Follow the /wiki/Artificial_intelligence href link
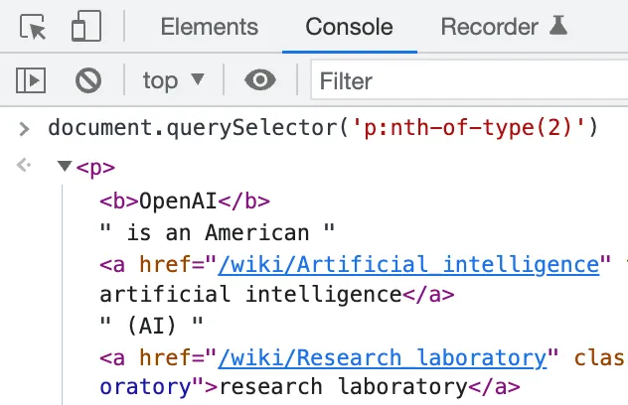This screenshot has width=628, height=405. [408, 264]
